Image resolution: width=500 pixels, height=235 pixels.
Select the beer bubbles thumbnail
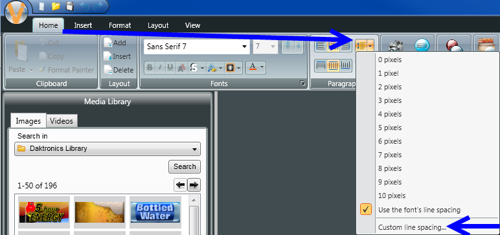pyautogui.click(x=100, y=212)
